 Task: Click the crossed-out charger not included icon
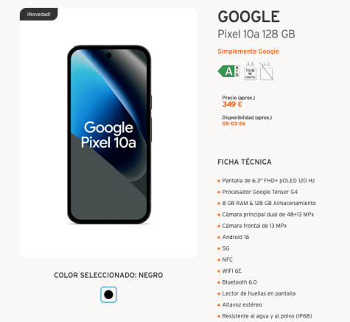[x=267, y=71]
